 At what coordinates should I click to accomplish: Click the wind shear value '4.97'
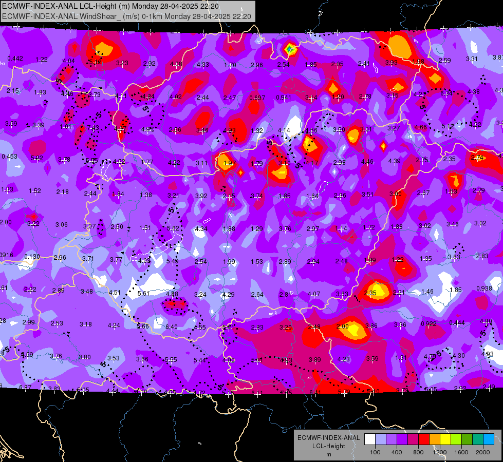coord(147,129)
